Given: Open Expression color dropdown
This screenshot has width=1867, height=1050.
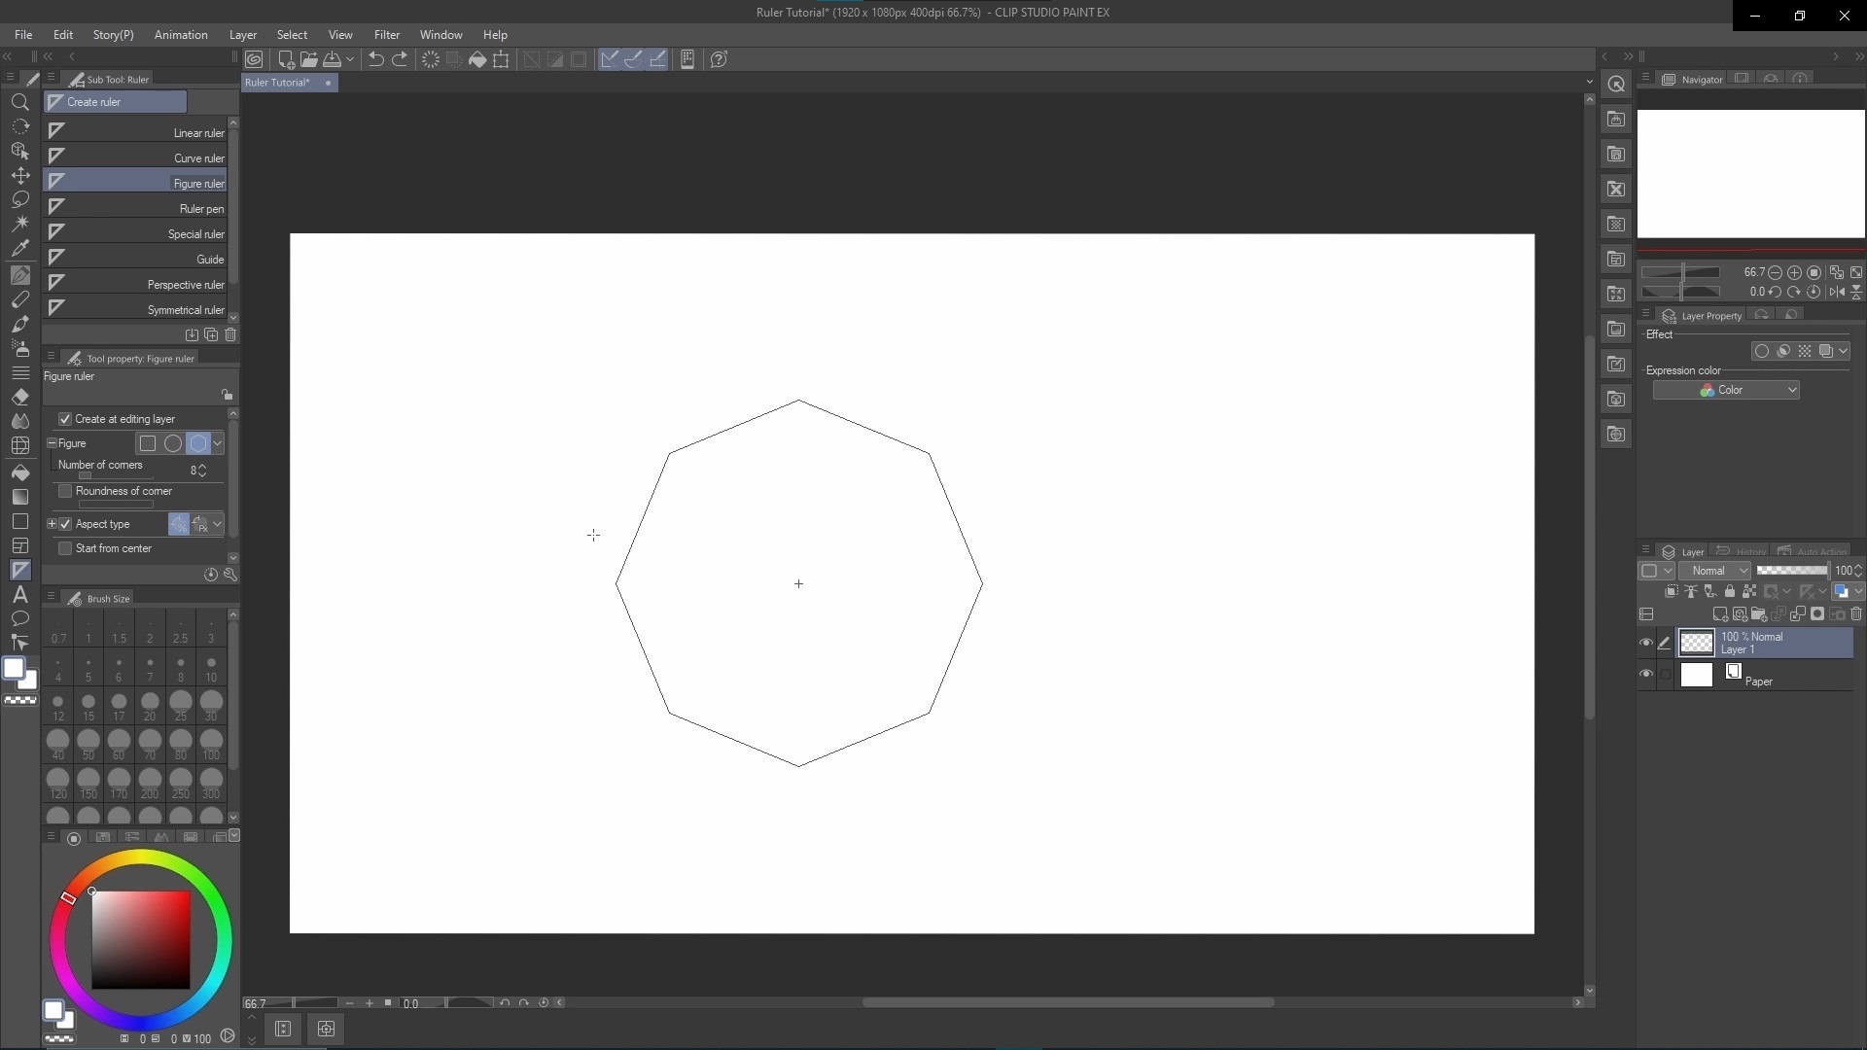Looking at the screenshot, I should click(x=1726, y=390).
